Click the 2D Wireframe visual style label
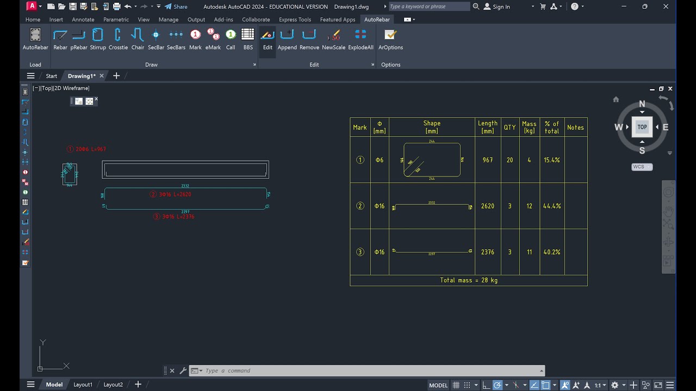 (x=72, y=88)
